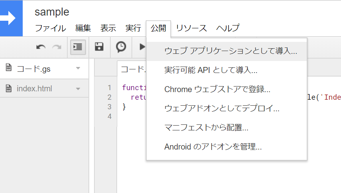Choose Chrome ウェブストアで登録
The height and width of the screenshot is (193, 341).
[x=227, y=89]
